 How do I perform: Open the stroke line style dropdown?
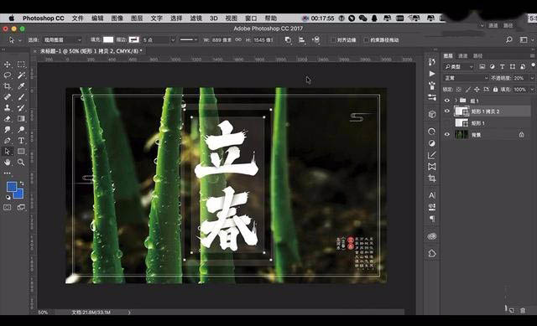pos(189,40)
